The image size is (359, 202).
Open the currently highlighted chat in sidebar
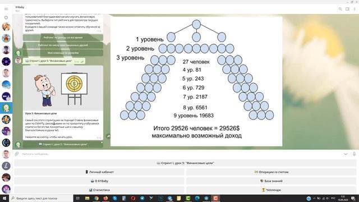point(6,108)
